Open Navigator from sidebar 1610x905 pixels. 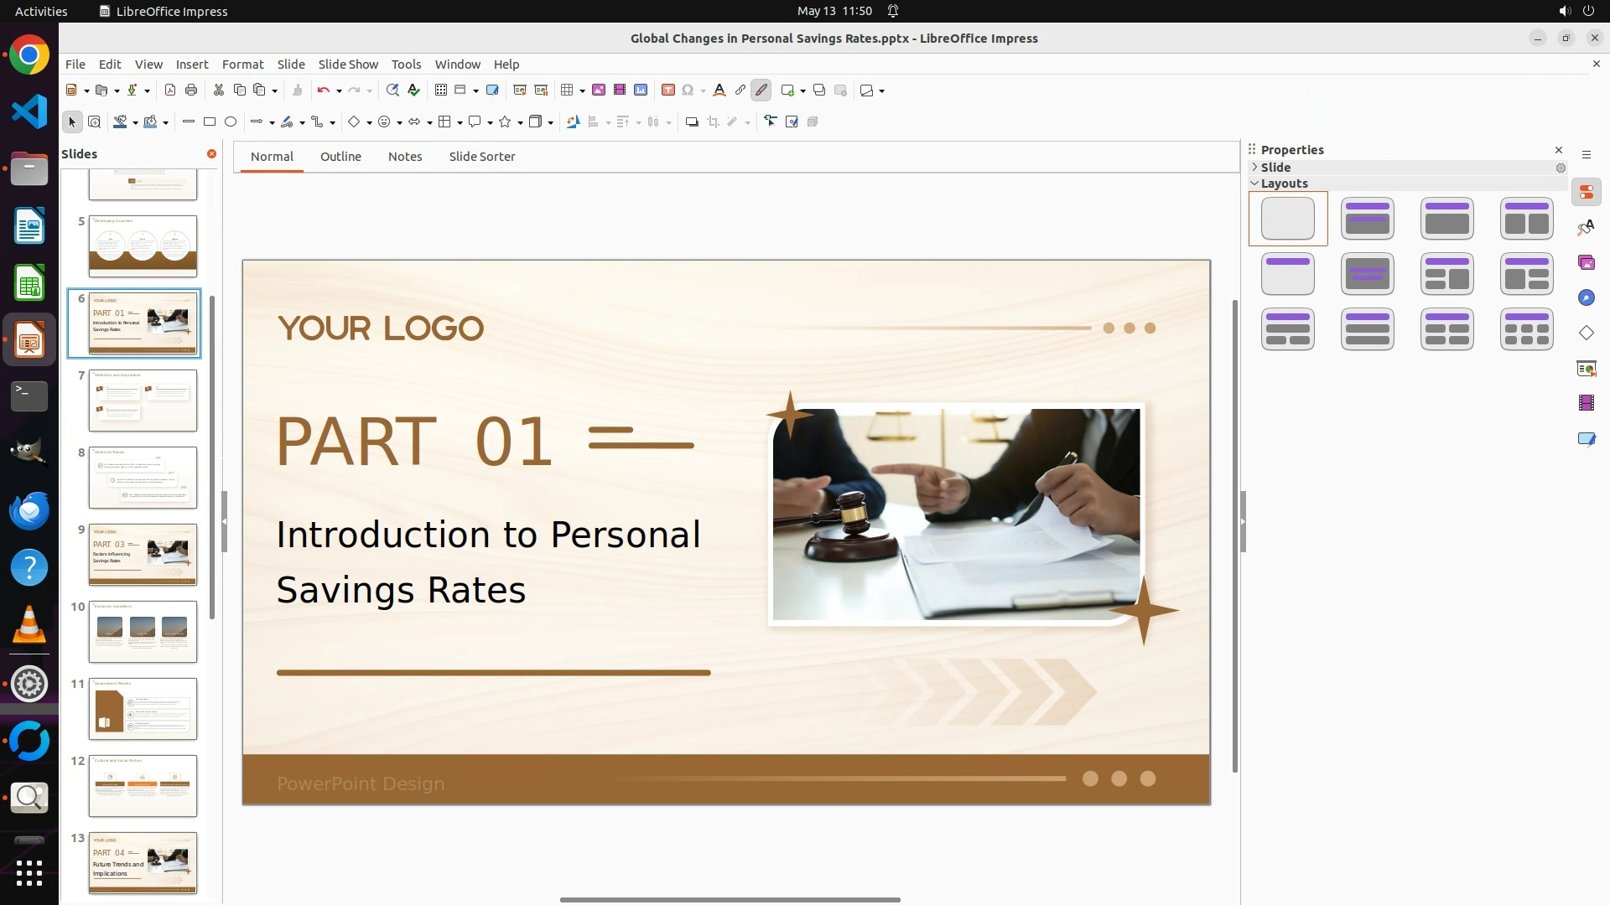tap(1587, 298)
